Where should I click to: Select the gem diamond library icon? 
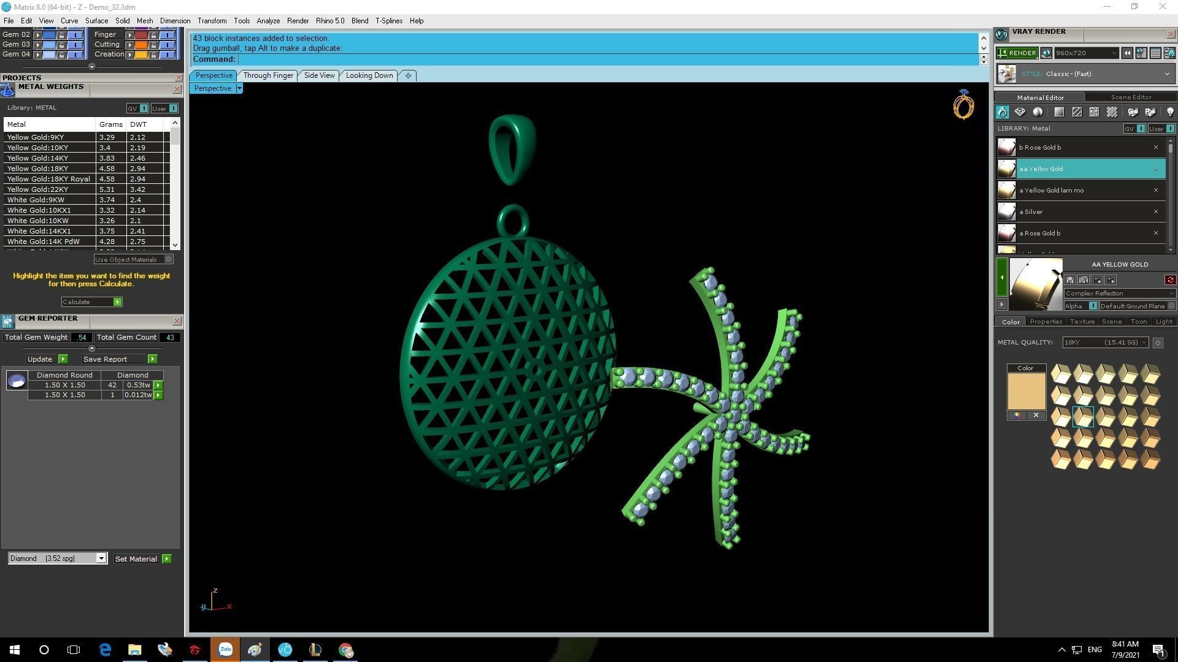pyautogui.click(x=1020, y=112)
